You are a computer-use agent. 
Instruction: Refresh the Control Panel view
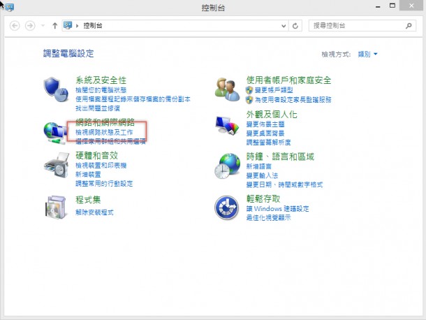click(x=295, y=26)
